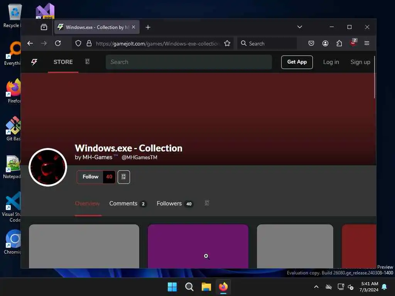The image size is (395, 296).
Task: Open the Firefox account icon
Action: (325, 43)
